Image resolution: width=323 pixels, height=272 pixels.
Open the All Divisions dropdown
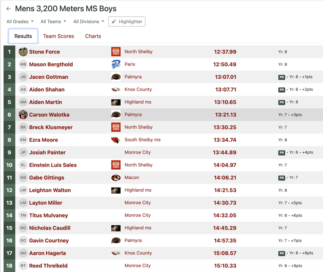click(x=89, y=22)
